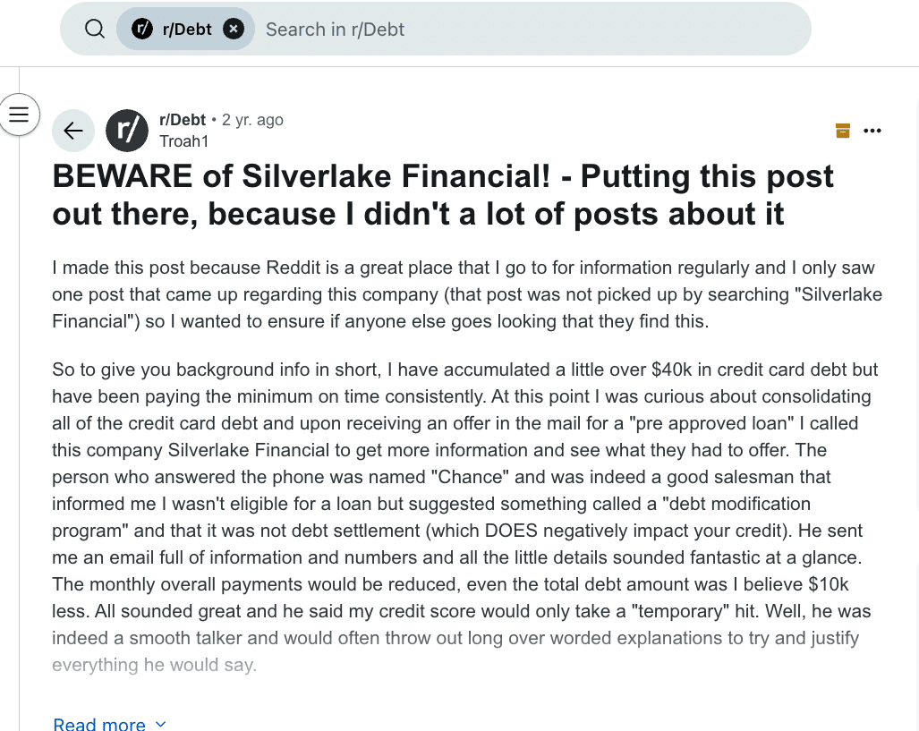Click the r/ logo inside the search chip
Screen dimensions: 919x731
pyautogui.click(x=142, y=28)
